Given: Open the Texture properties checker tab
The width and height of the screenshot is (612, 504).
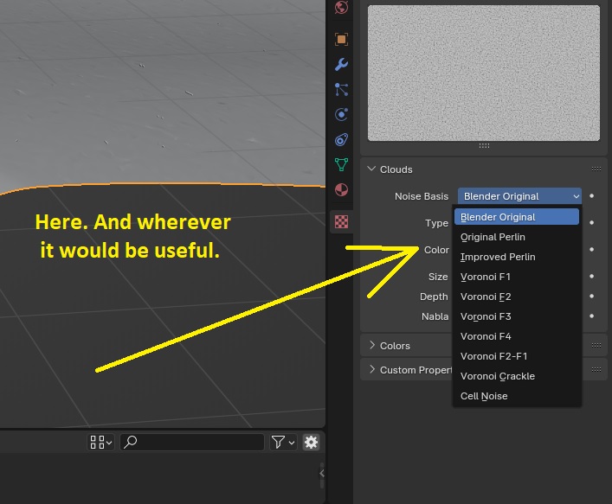Looking at the screenshot, I should 341,222.
